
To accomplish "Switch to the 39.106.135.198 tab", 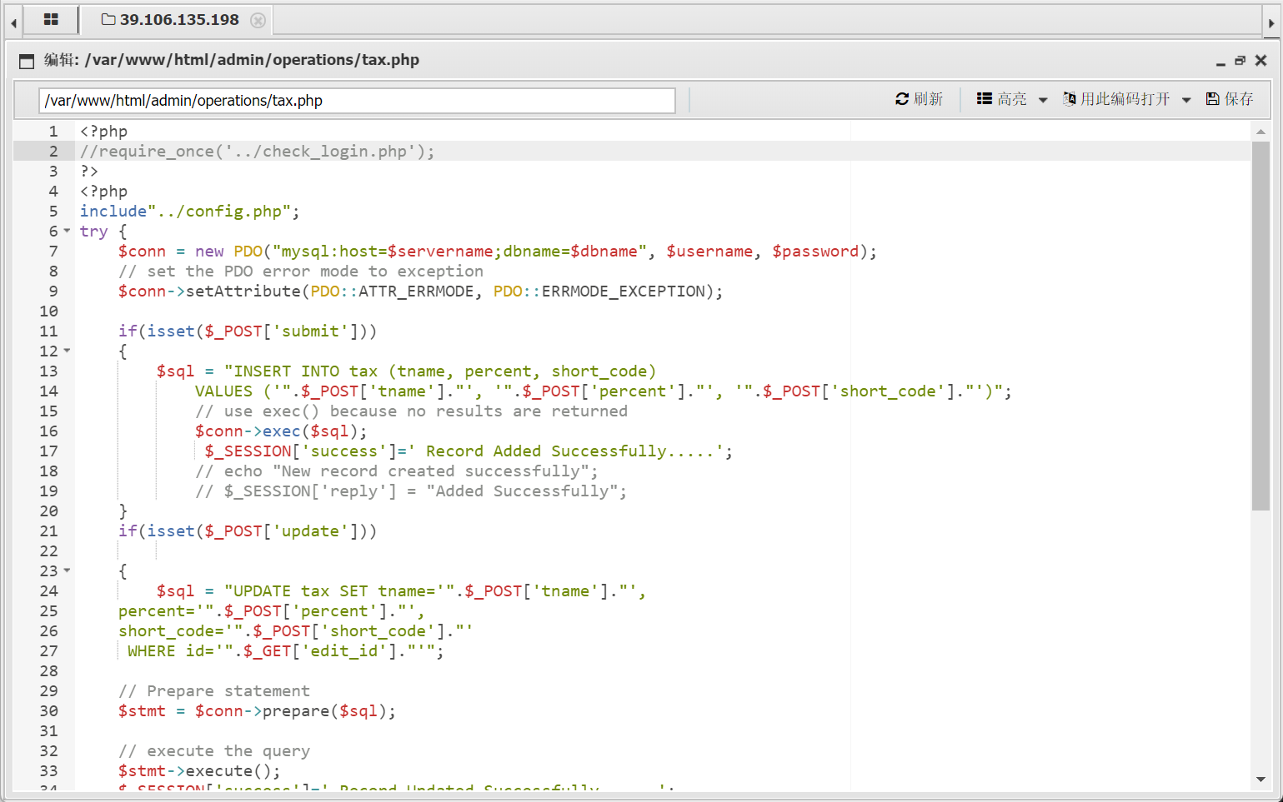I will pyautogui.click(x=171, y=20).
